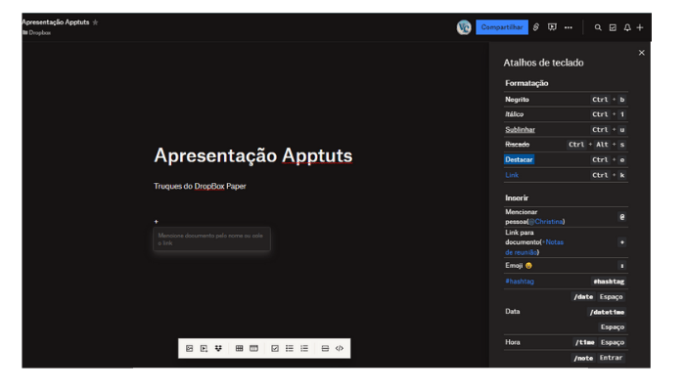Insert a timeline from the toolbar
Viewport: 685px width, 391px height.
click(x=253, y=348)
